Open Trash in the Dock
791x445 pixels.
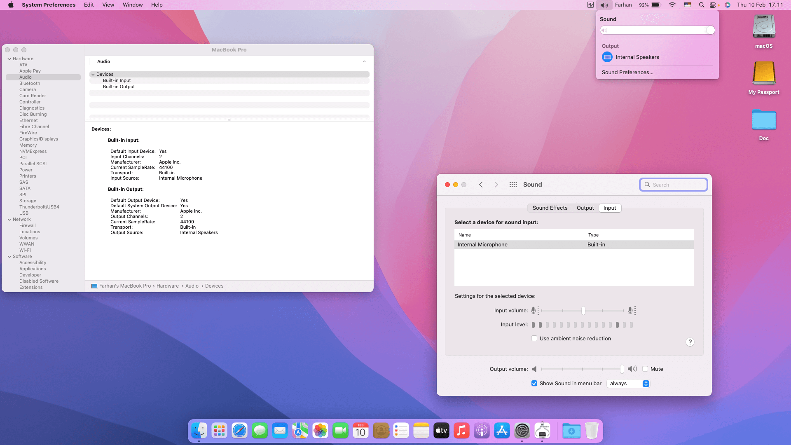point(592,431)
